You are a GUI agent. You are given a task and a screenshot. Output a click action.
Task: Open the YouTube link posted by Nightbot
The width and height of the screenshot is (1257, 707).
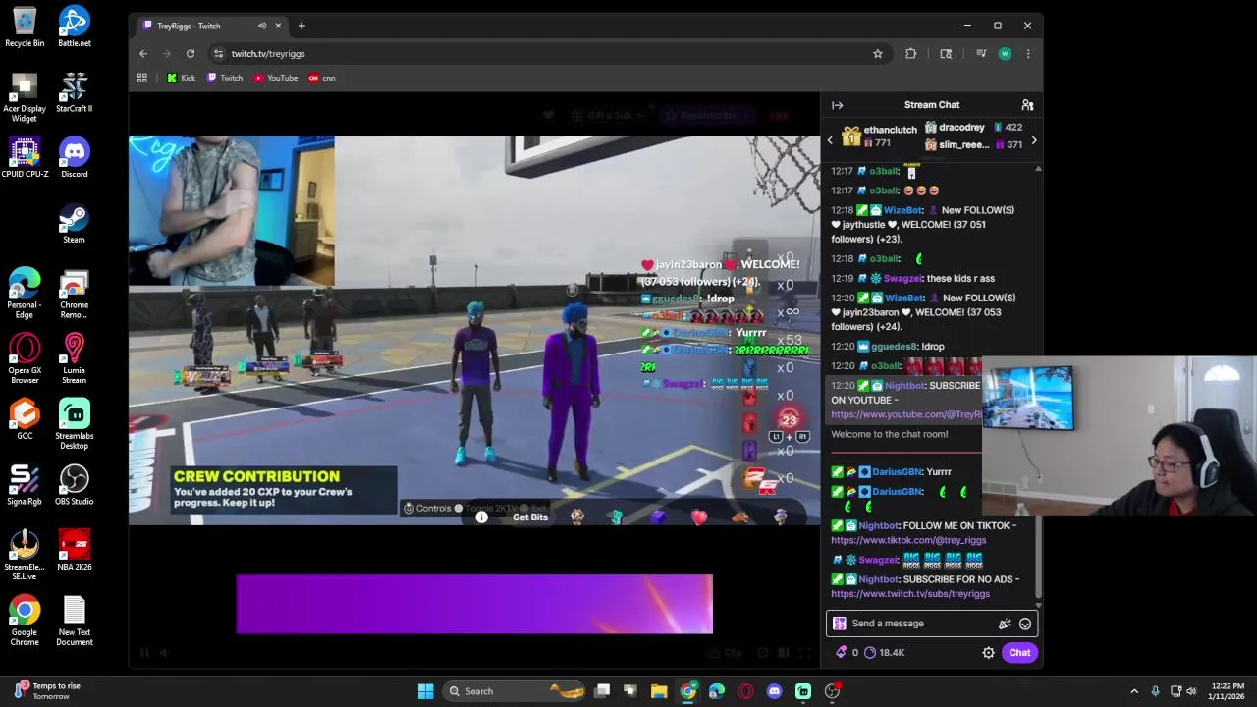(906, 414)
